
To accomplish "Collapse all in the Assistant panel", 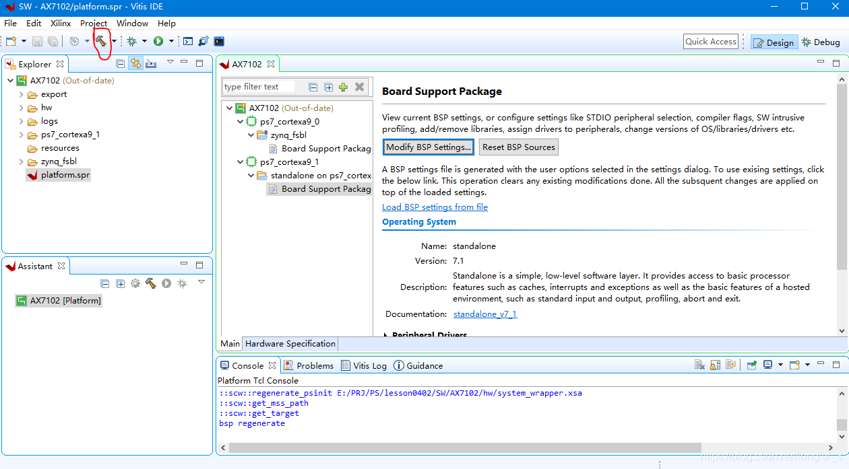I will coord(104,283).
